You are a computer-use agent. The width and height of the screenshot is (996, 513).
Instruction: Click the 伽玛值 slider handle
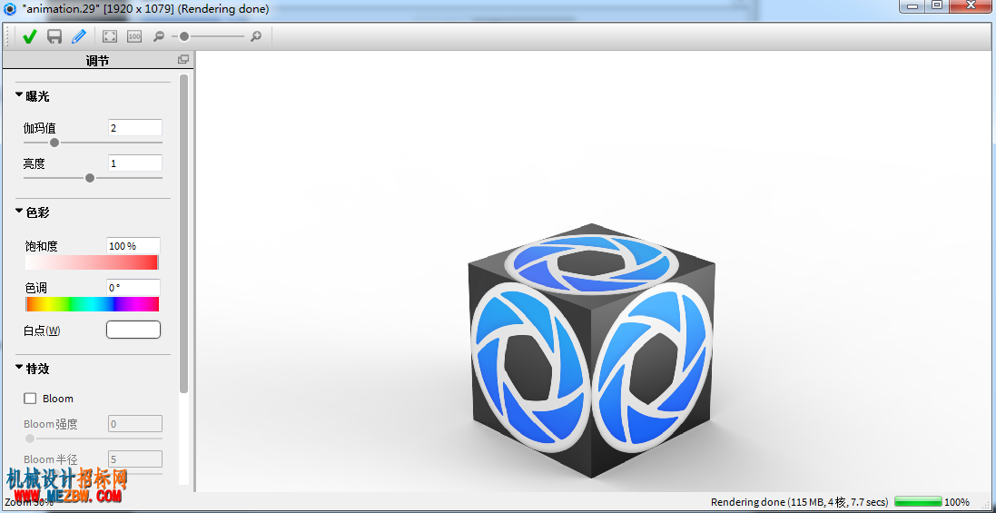54,143
